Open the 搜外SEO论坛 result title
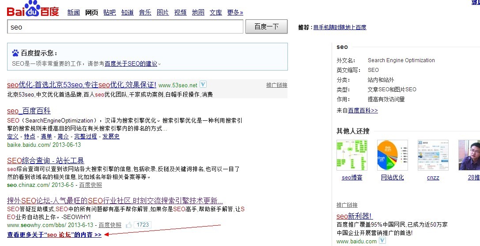The width and height of the screenshot is (480, 246). tap(115, 201)
